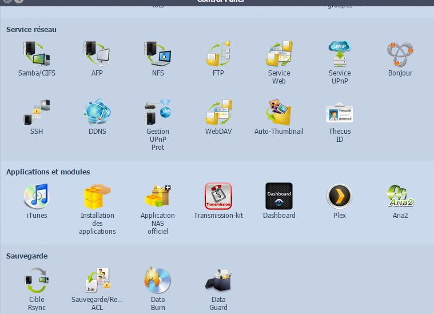Viewport: 434px width, 314px height.
Task: Open the Aria2 module icon
Action: (x=400, y=196)
